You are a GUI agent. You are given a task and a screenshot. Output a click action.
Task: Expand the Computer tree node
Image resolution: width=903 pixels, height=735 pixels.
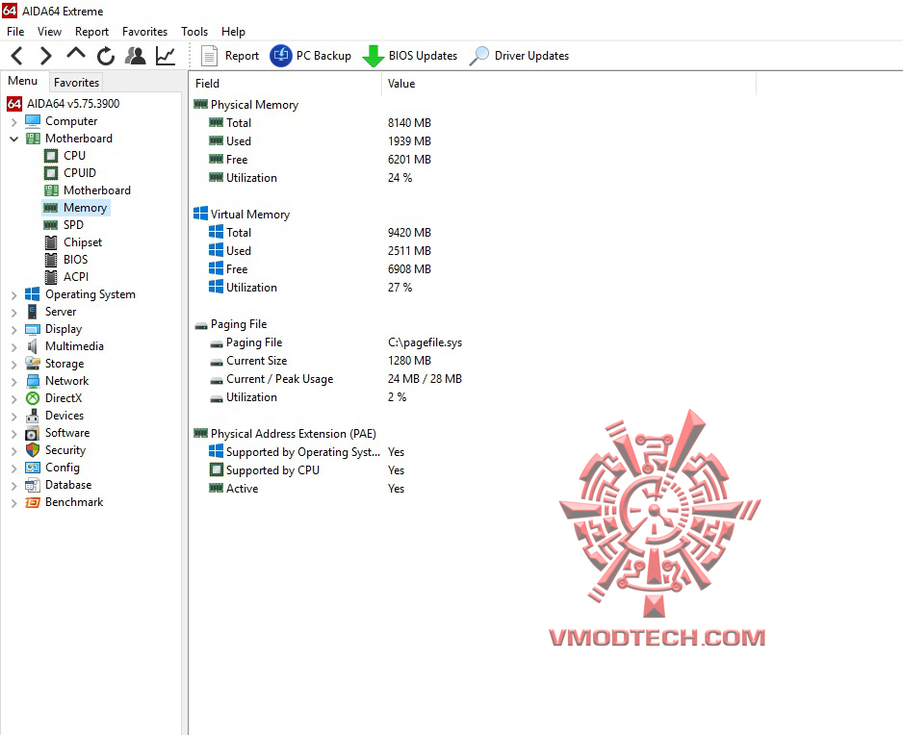click(x=13, y=122)
